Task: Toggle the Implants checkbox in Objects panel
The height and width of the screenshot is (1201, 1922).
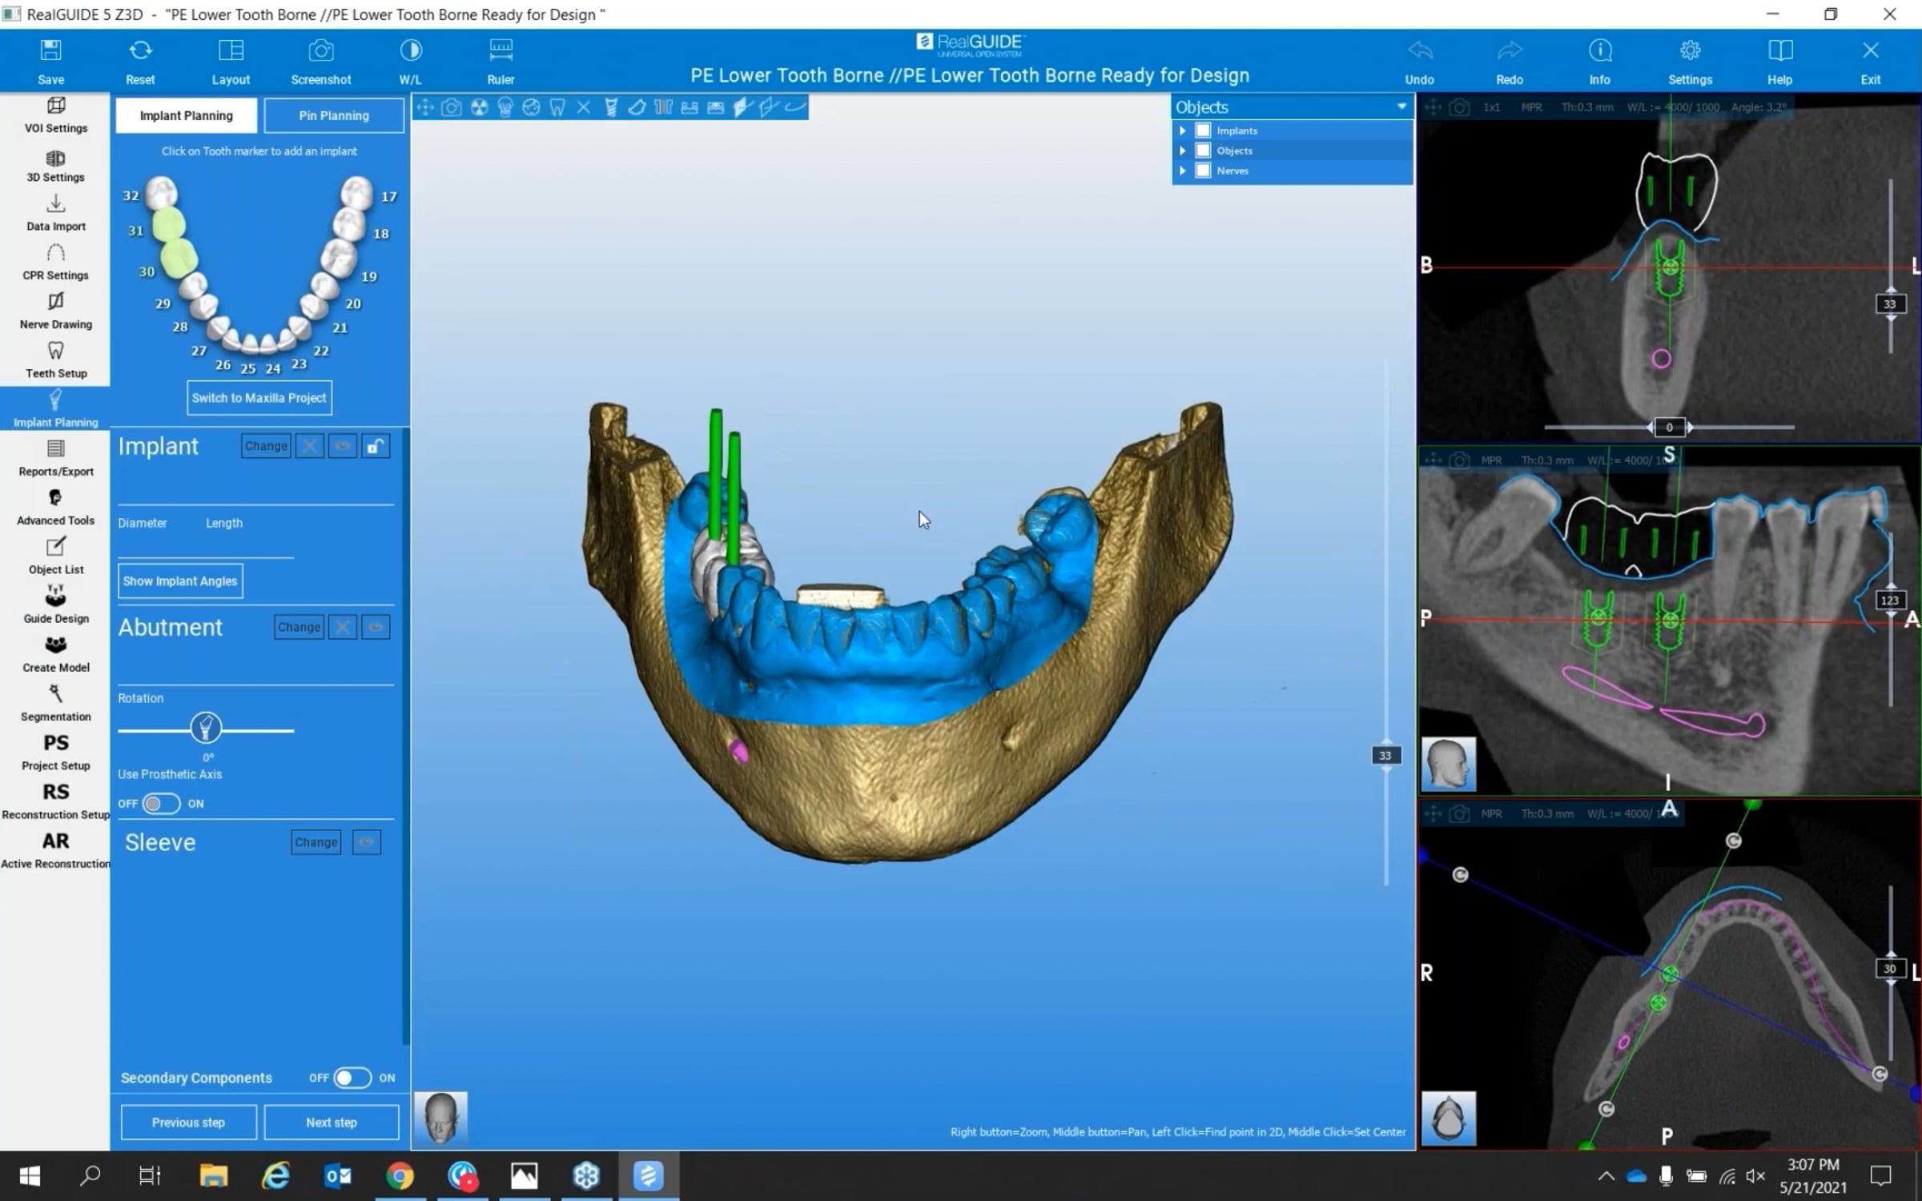Action: [x=1203, y=131]
